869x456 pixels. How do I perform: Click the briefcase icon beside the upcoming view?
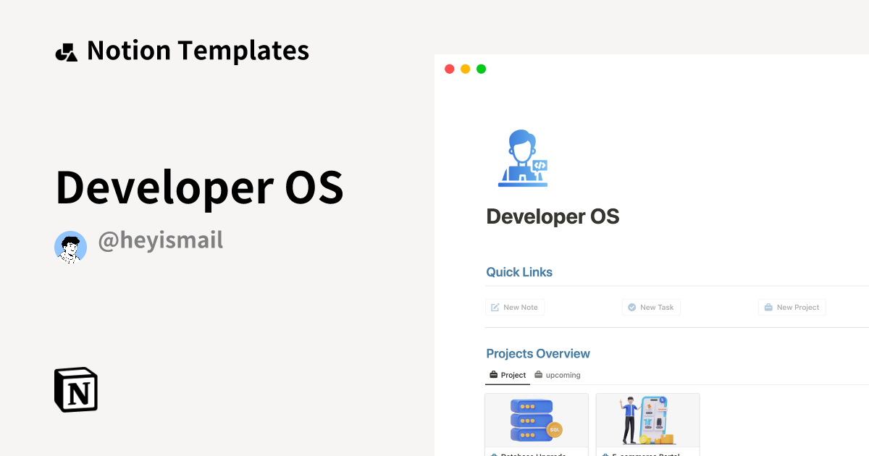coord(537,375)
